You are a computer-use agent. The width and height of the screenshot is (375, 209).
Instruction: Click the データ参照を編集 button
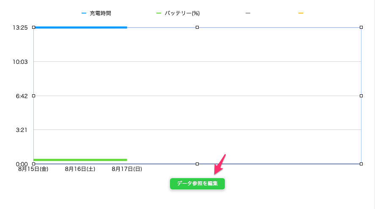pyautogui.click(x=197, y=184)
